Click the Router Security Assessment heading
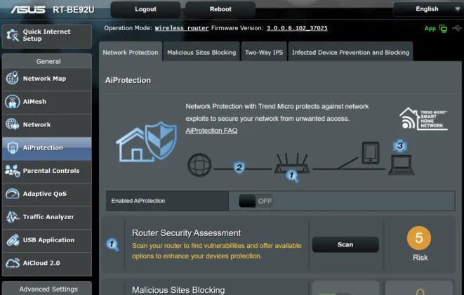The width and height of the screenshot is (464, 295). [187, 233]
